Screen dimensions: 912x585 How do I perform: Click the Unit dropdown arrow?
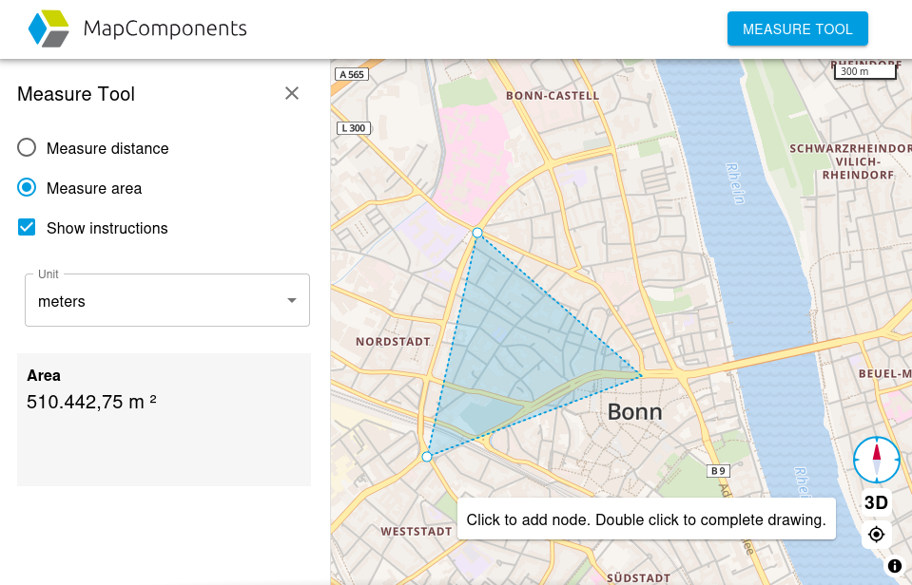click(x=292, y=300)
